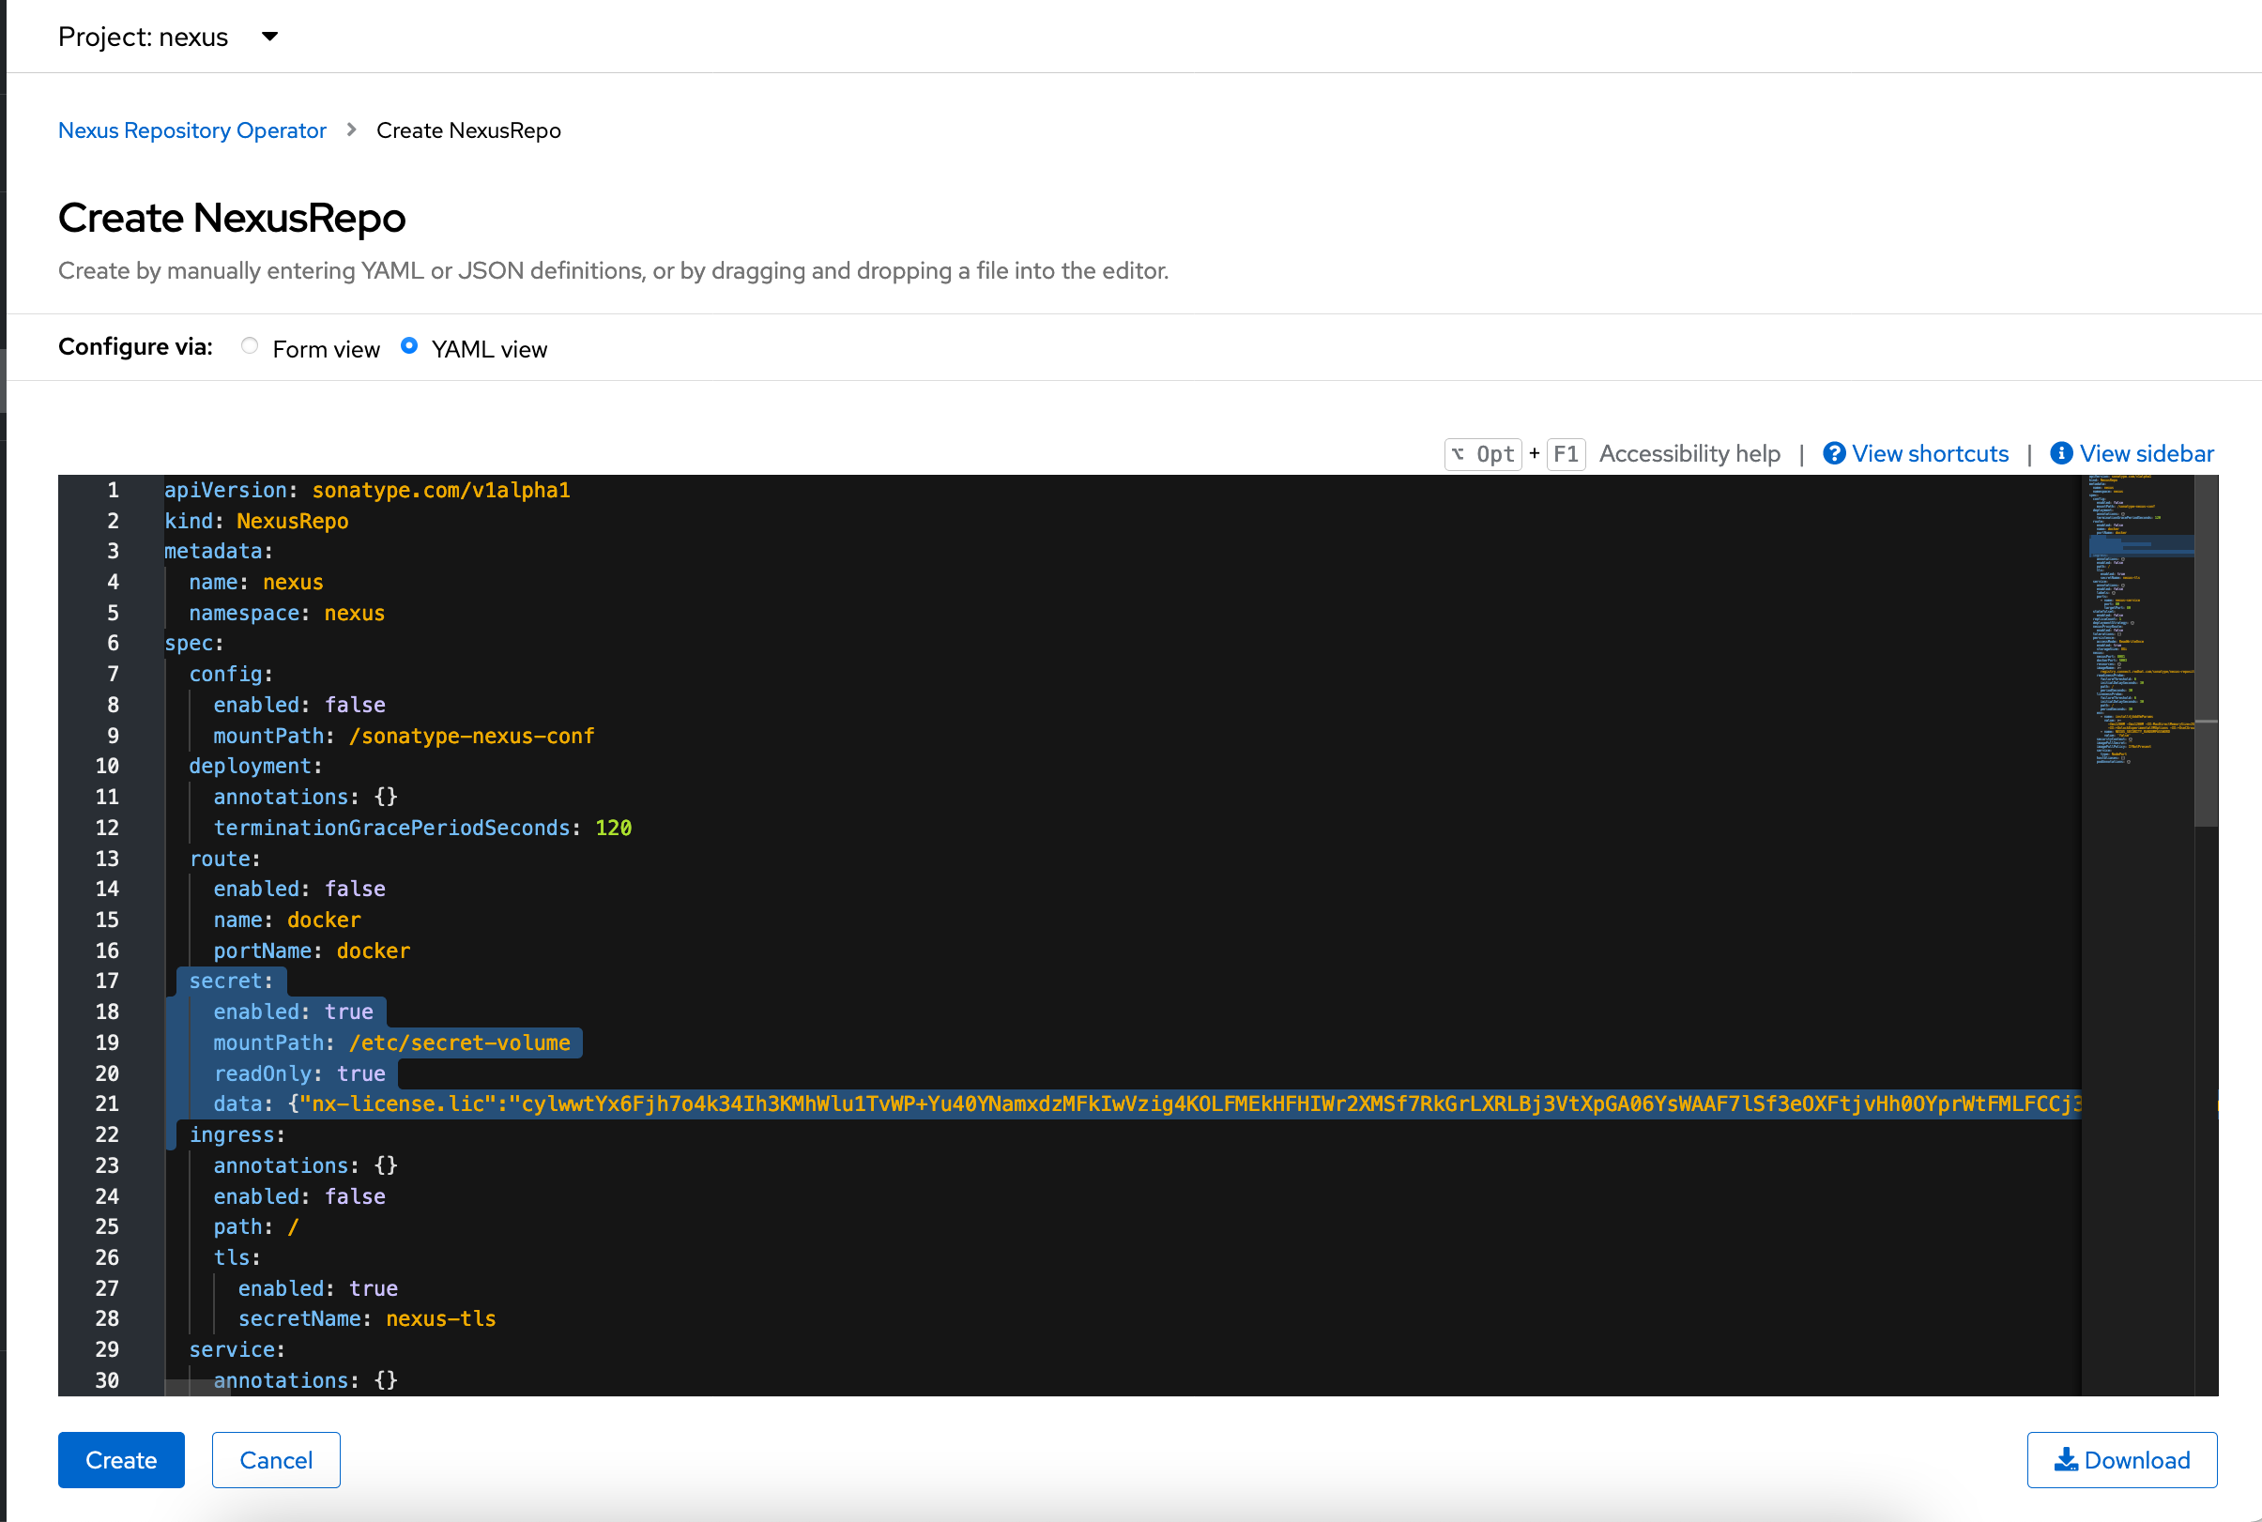Click the project selector caret arrow
This screenshot has width=2262, height=1522.
coord(270,37)
